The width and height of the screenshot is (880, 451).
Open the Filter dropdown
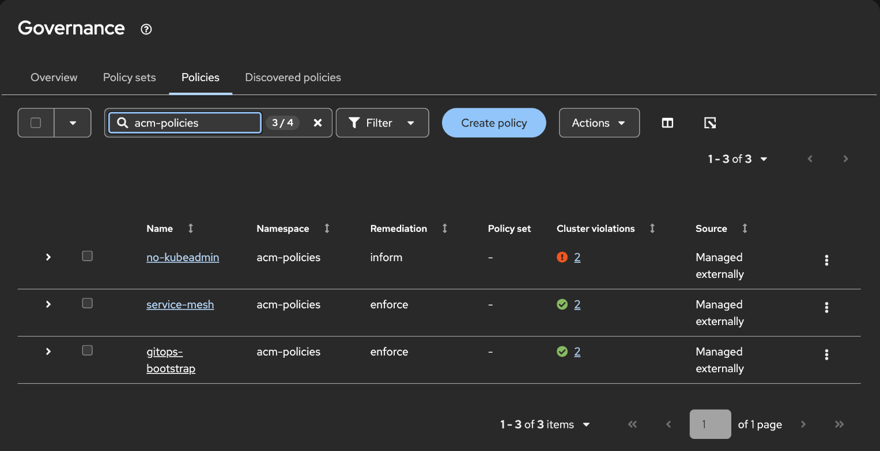(383, 123)
